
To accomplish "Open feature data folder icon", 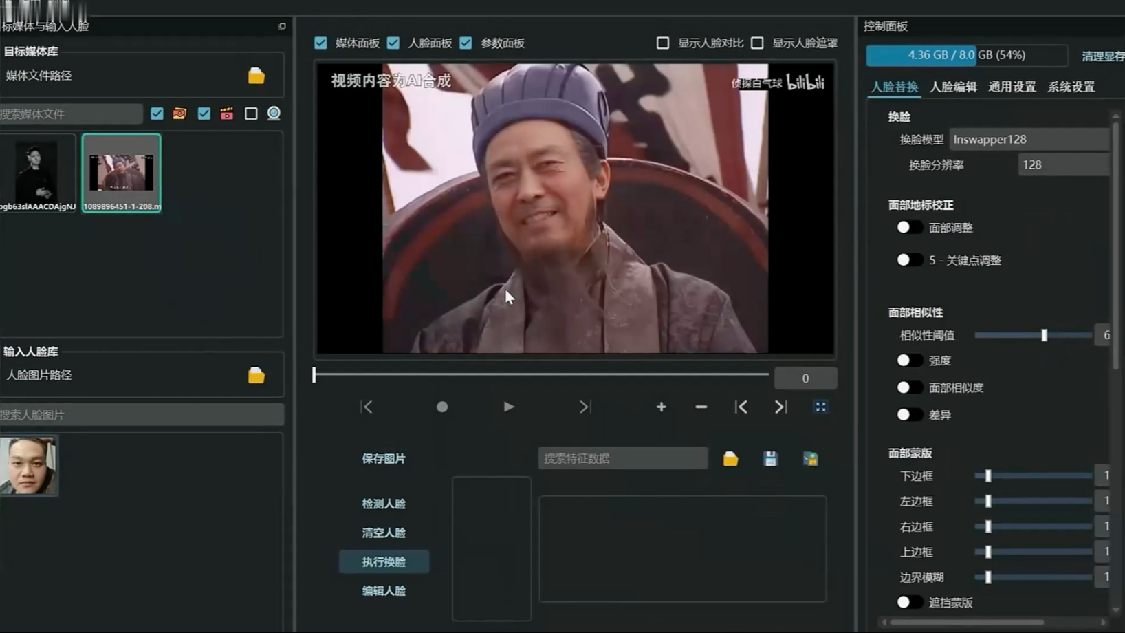I will point(730,459).
